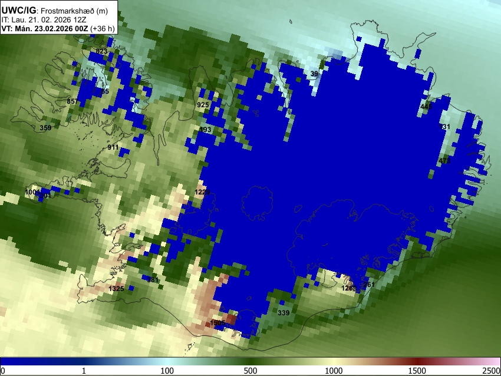Click the dark red part of the colour scale
The image size is (501, 376).
(x=417, y=361)
